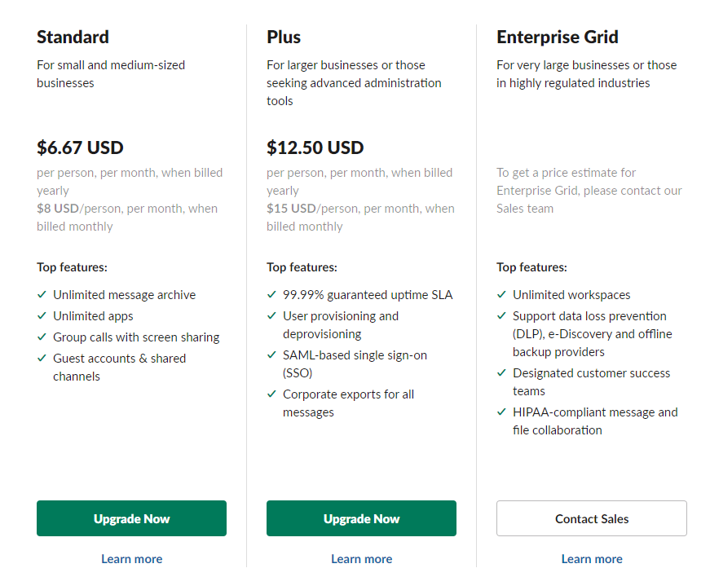Click checkmark next to Designated customer success teams
This screenshot has height=577, width=710.
[x=501, y=373]
